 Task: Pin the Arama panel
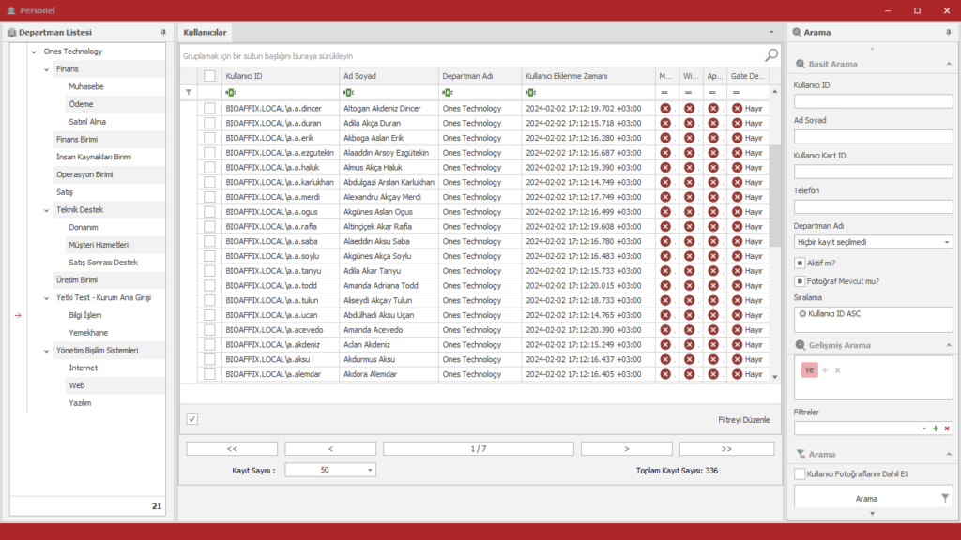pos(948,33)
